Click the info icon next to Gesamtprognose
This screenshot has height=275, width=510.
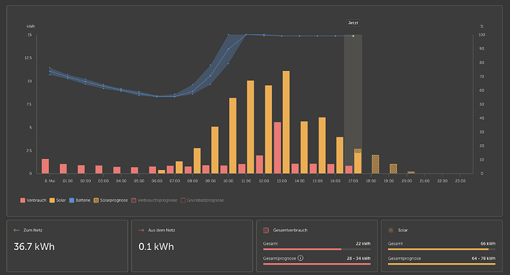(301, 258)
